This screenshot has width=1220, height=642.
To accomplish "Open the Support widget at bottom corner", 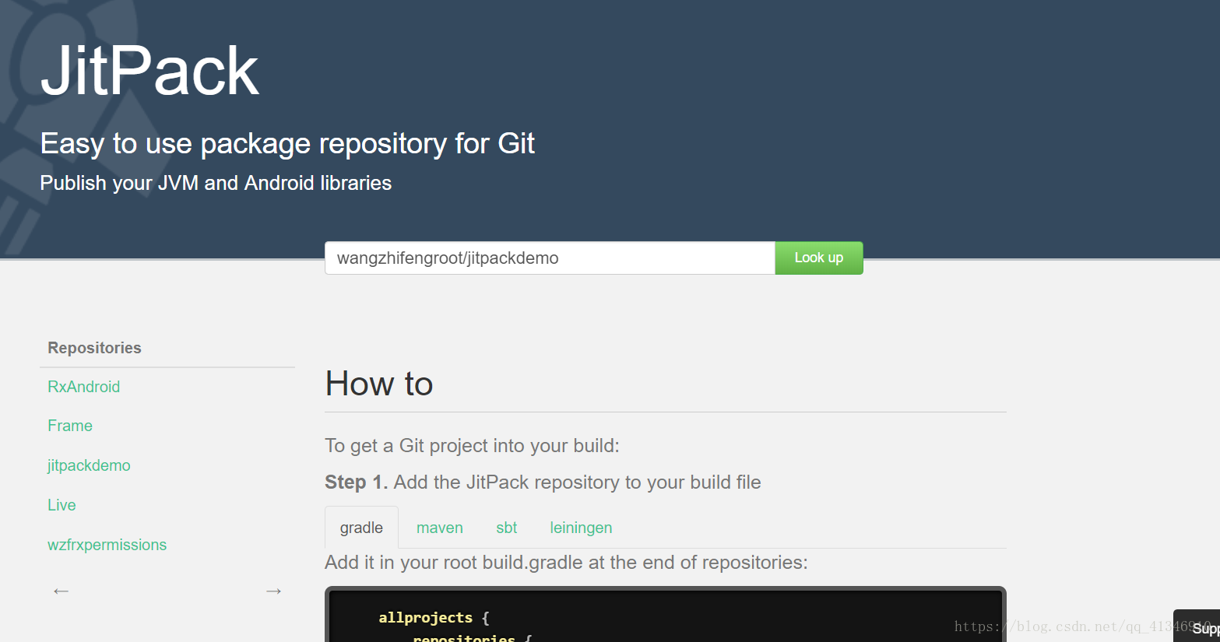I will tap(1197, 626).
